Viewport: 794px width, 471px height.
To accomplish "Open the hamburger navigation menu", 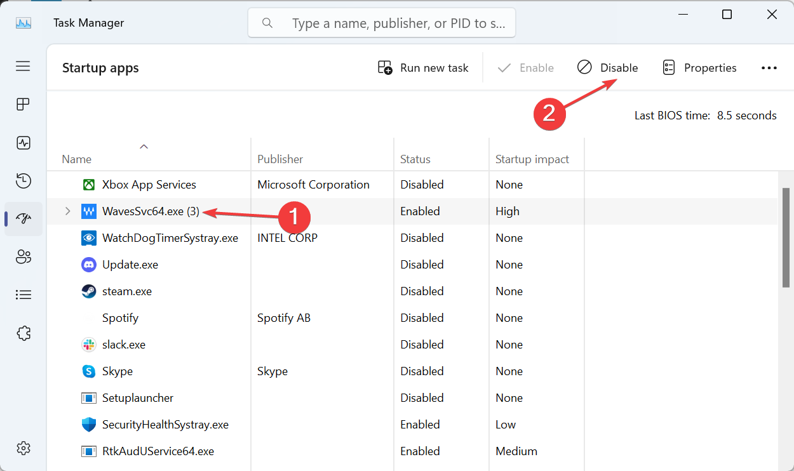I will point(24,66).
